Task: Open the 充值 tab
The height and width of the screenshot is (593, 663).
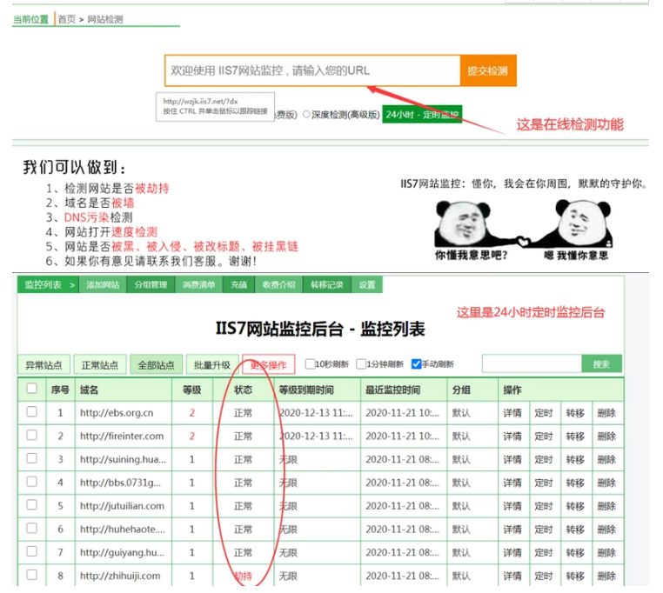Action: point(239,284)
